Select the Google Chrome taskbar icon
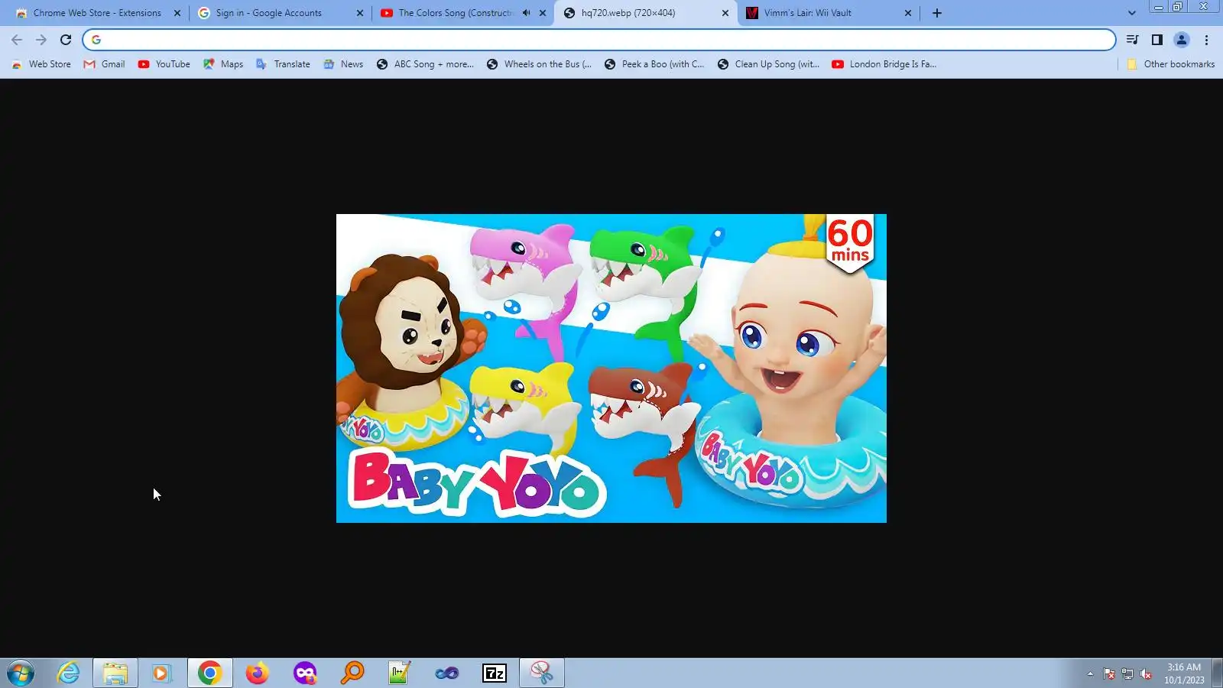 pyautogui.click(x=209, y=673)
